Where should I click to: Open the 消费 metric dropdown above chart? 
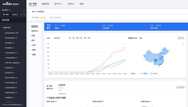(49, 38)
